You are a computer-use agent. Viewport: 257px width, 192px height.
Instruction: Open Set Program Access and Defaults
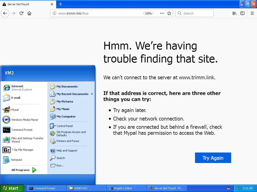pyautogui.click(x=72, y=133)
